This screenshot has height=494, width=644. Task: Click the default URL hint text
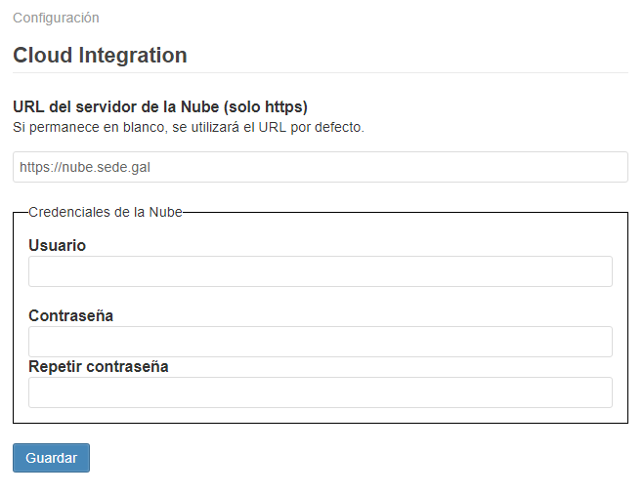tap(188, 127)
